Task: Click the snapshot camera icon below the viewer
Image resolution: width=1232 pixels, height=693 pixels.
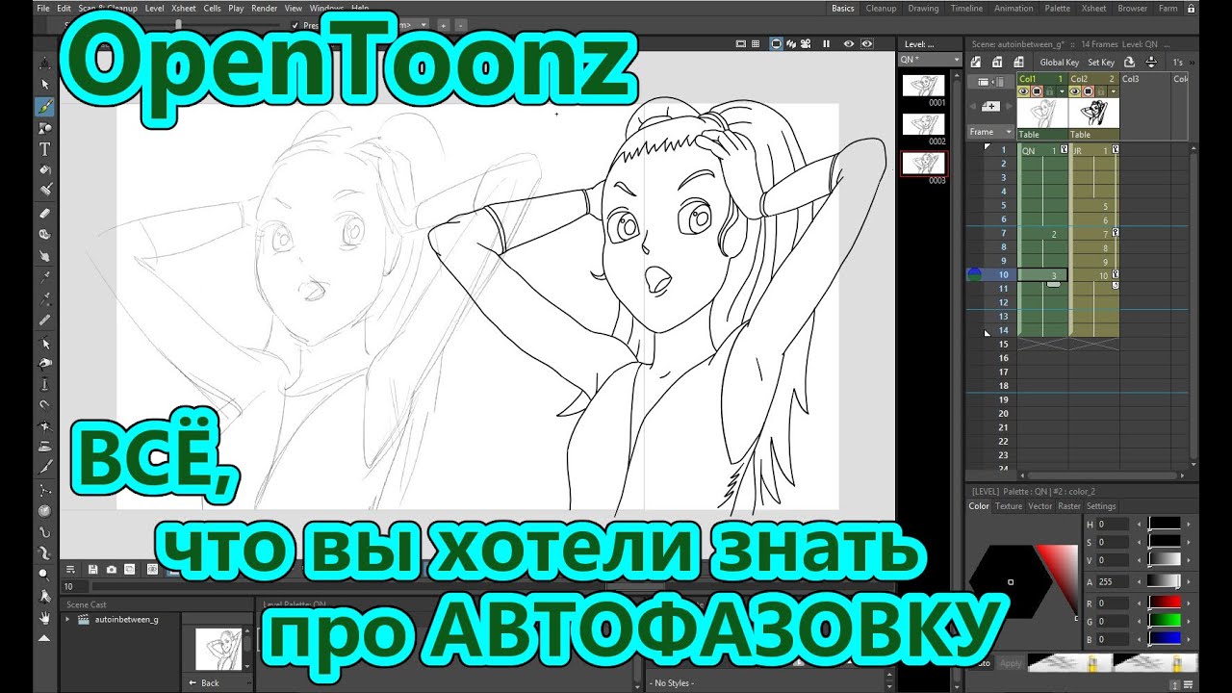Action: pyautogui.click(x=112, y=570)
